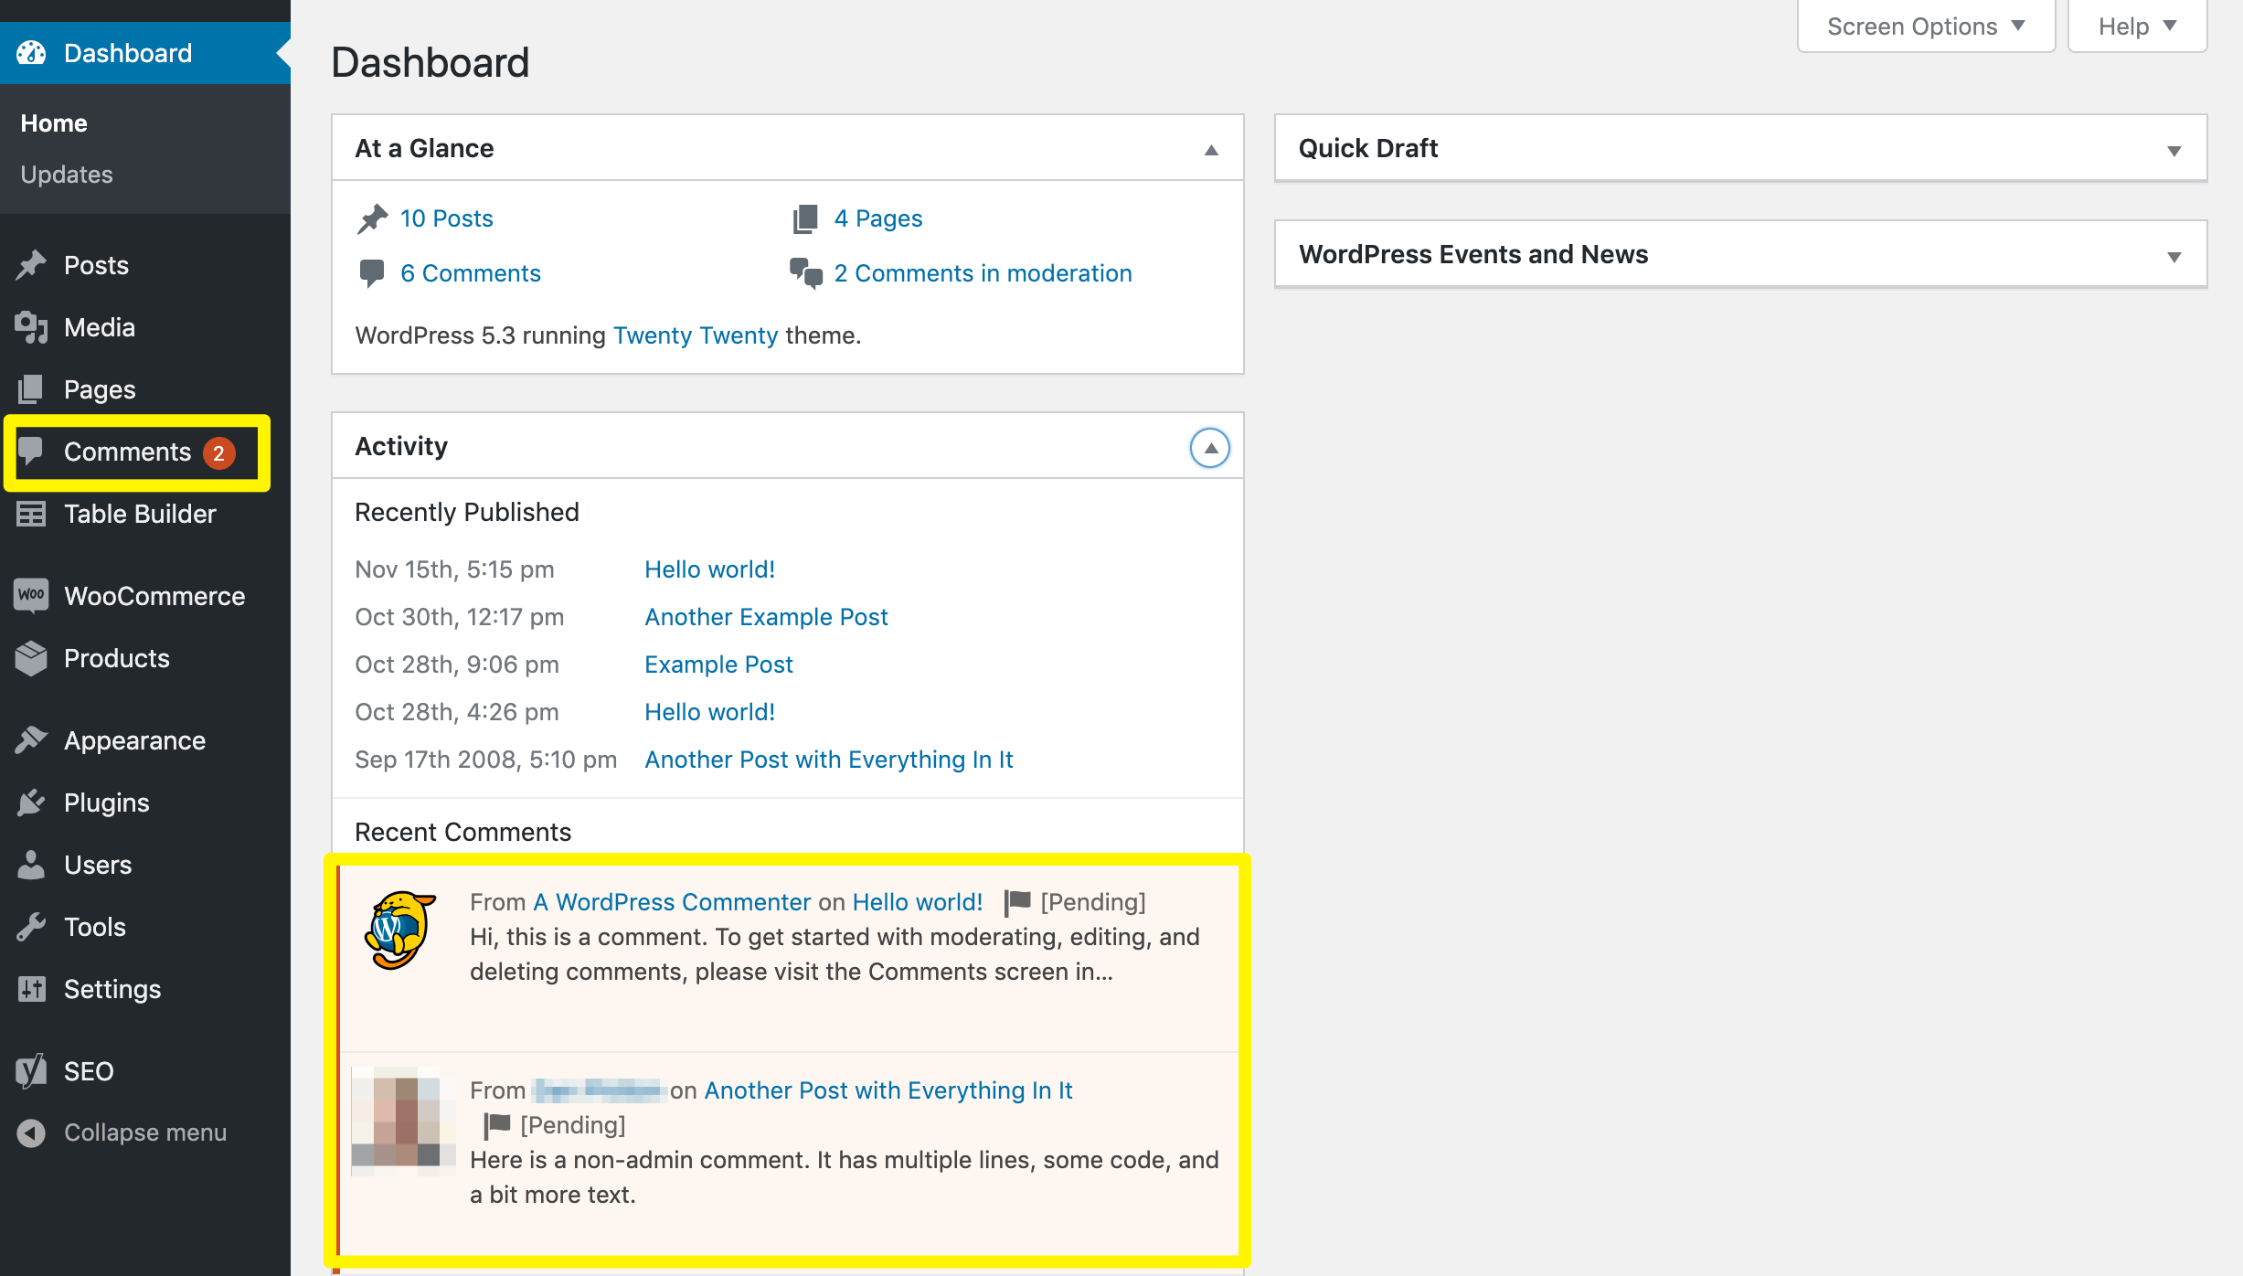Open the 10 Posts link
Viewport: 2243px width, 1276px height.
coord(447,218)
